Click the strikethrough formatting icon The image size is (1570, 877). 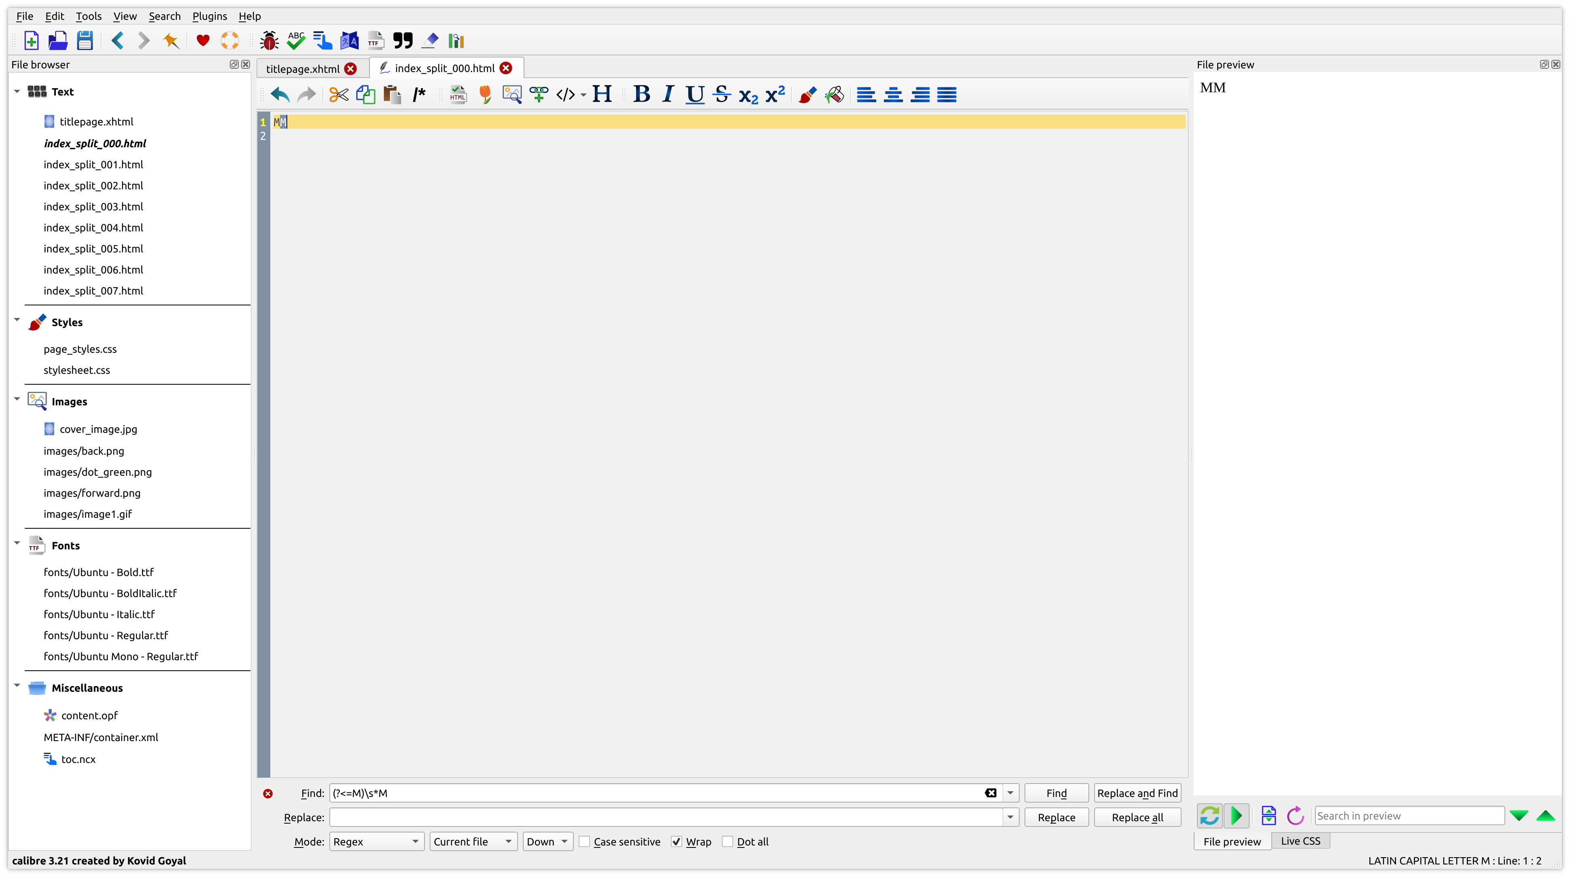[x=721, y=95]
